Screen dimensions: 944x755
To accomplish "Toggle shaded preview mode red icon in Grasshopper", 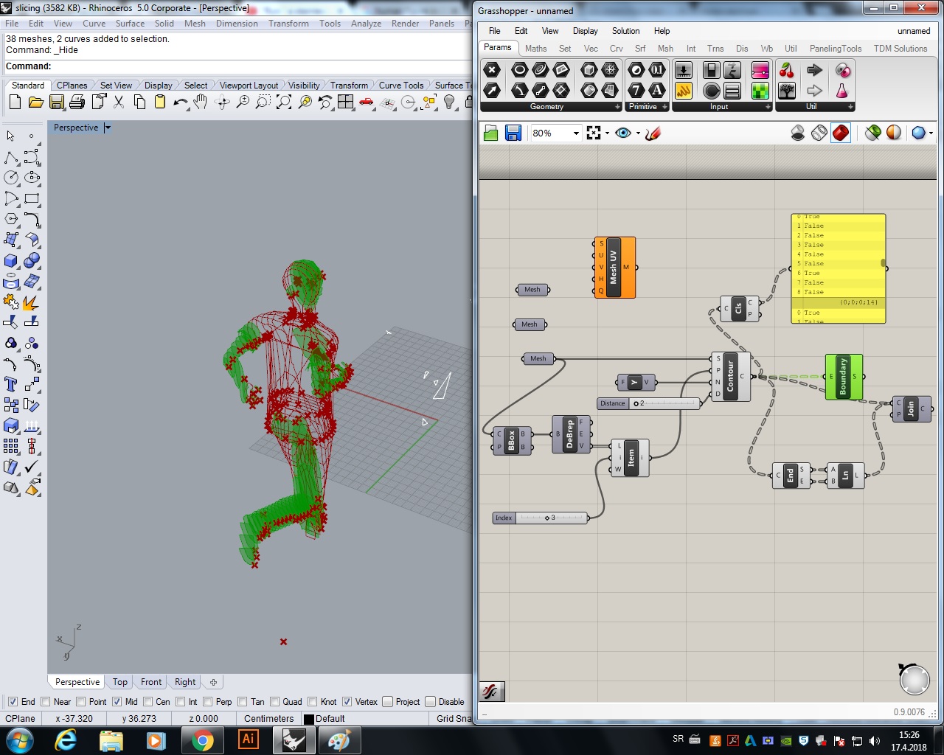I will pos(841,133).
